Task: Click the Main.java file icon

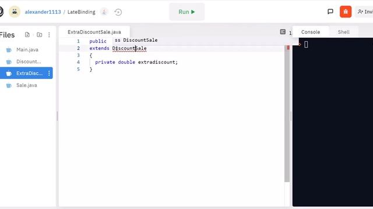Action: [x=9, y=50]
